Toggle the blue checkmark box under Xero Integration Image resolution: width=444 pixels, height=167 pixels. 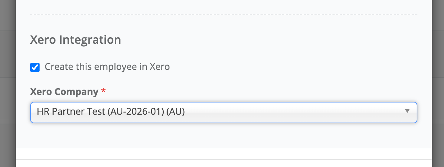point(35,67)
